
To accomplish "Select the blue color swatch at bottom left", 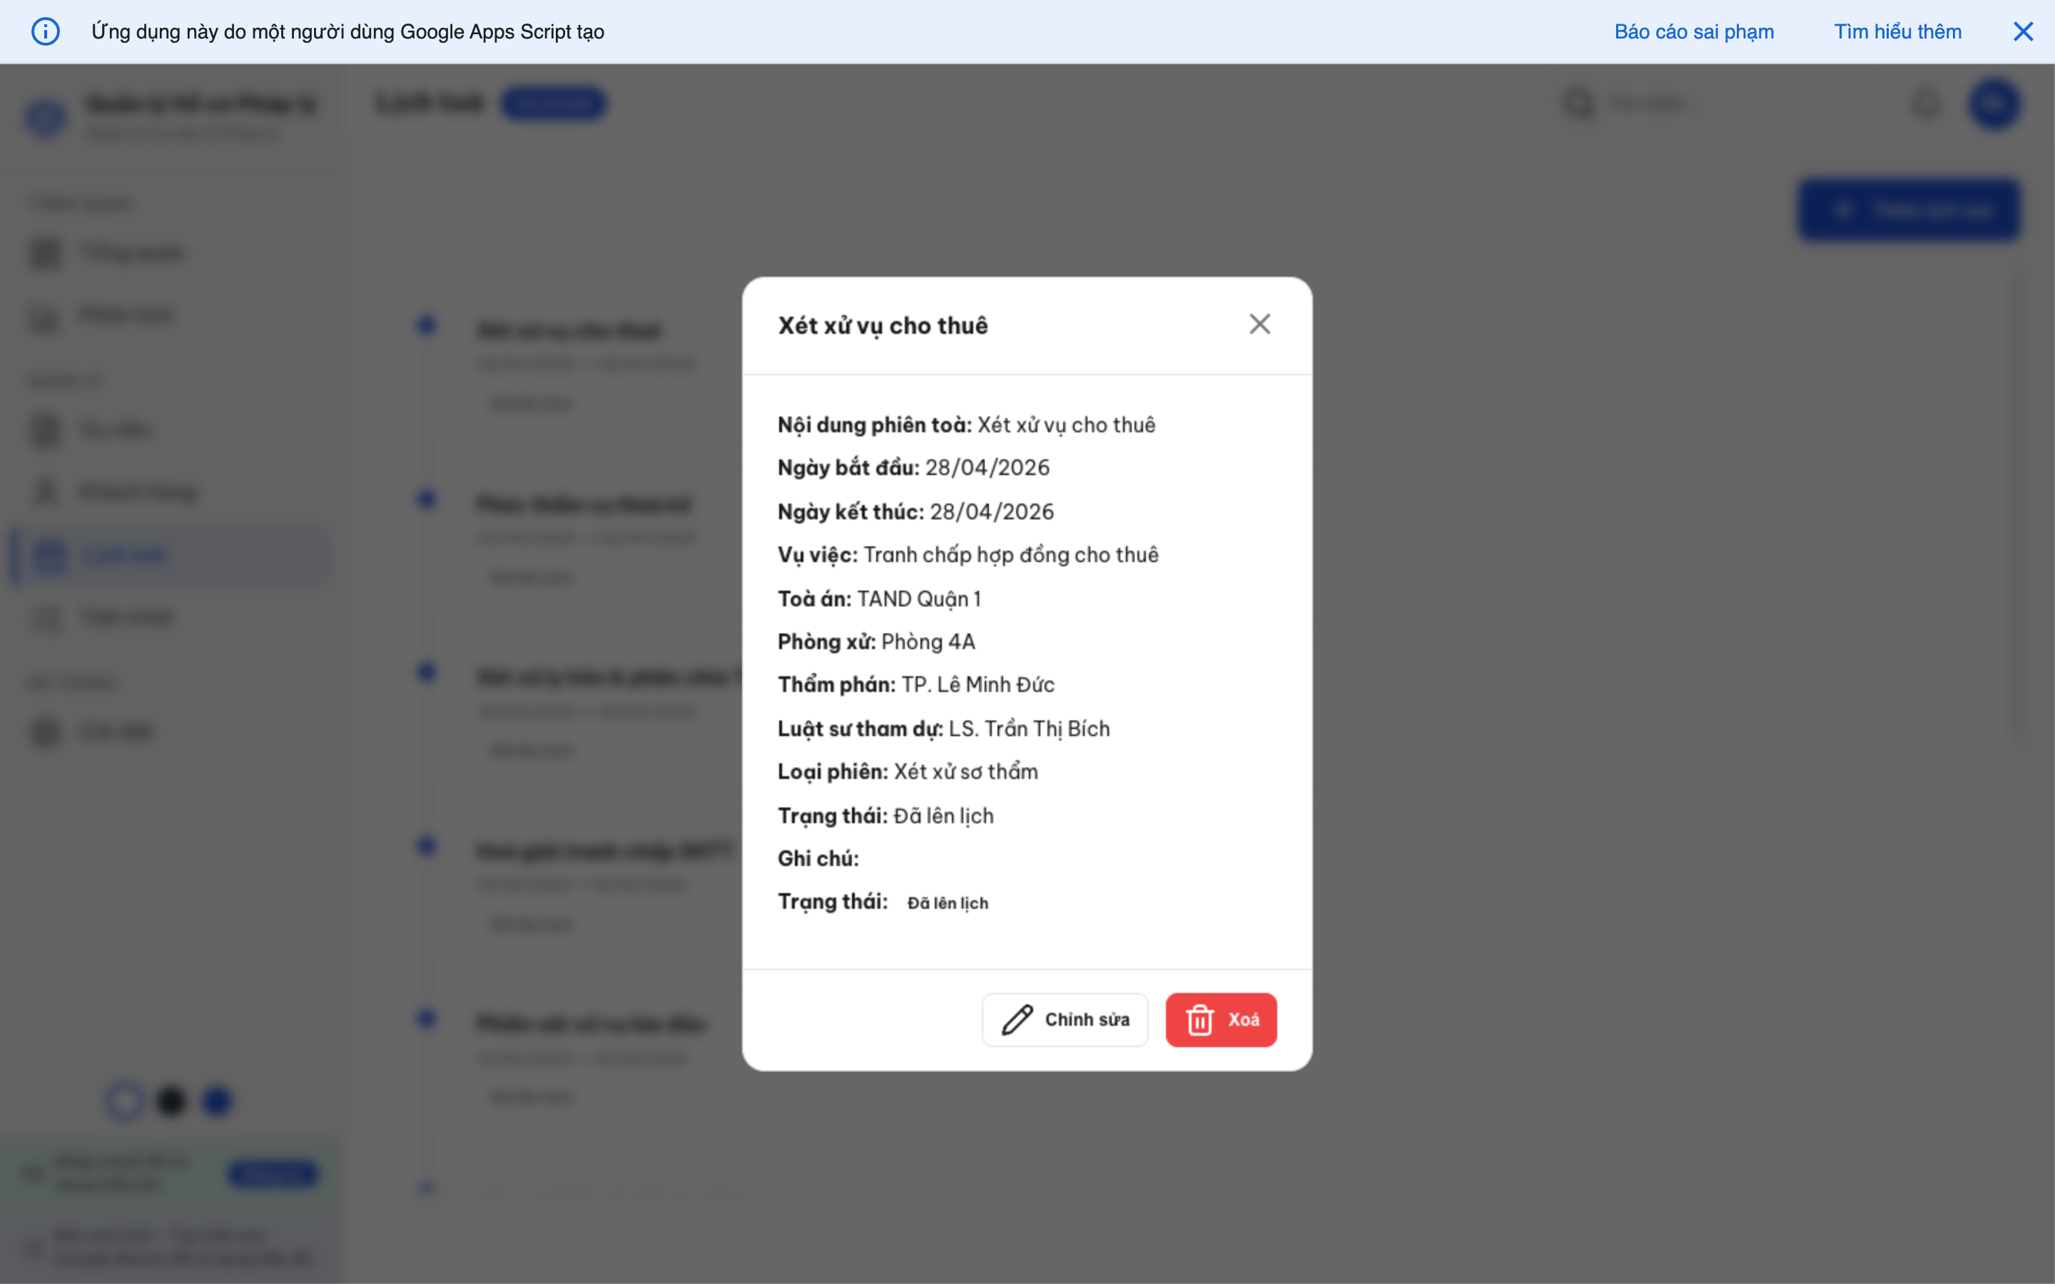I will [216, 1101].
